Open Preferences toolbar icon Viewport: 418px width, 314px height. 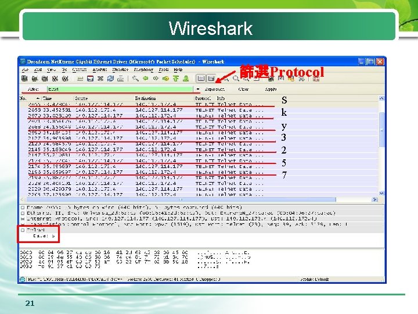[x=301, y=78]
